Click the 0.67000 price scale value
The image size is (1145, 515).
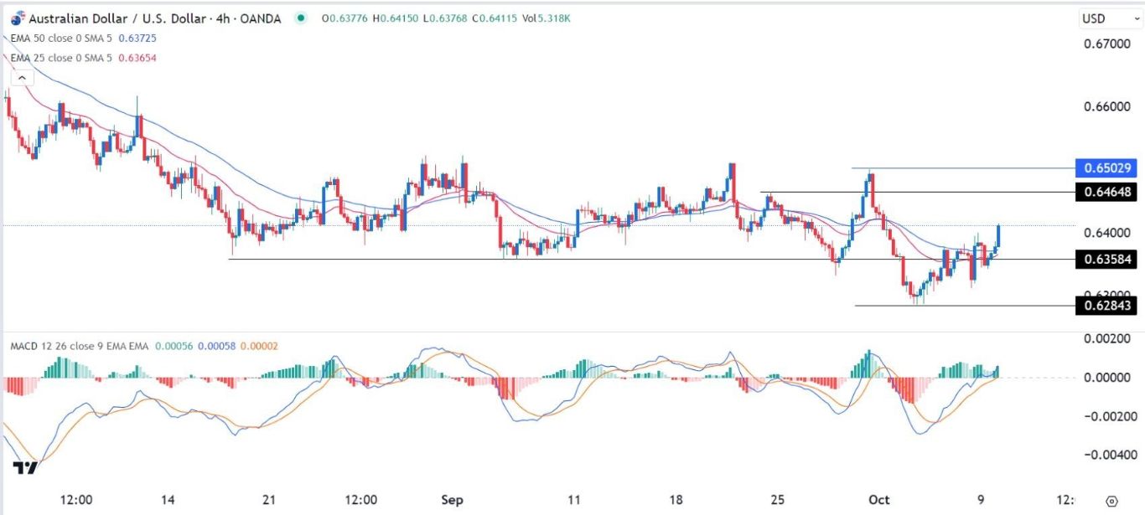(x=1108, y=44)
